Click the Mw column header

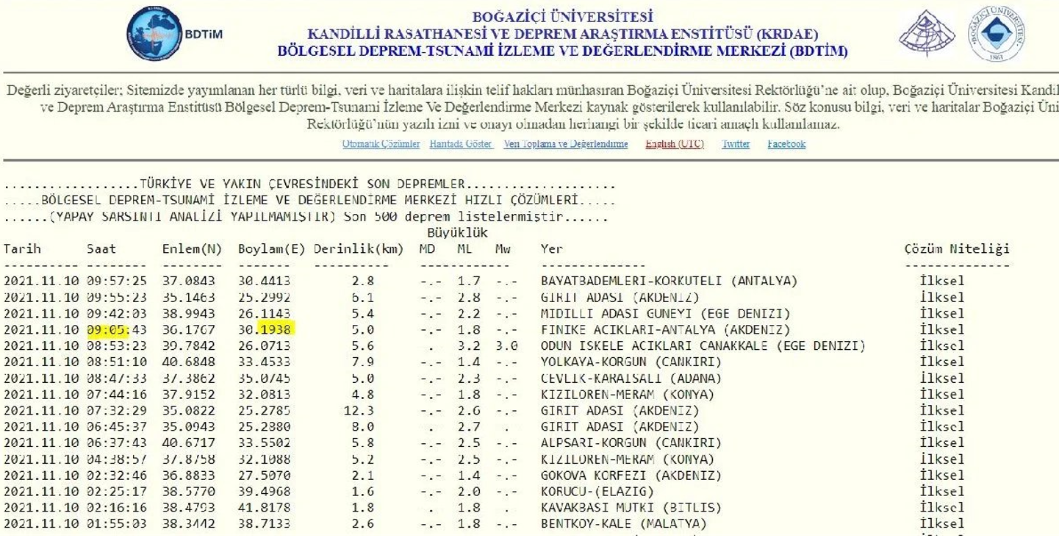(503, 249)
